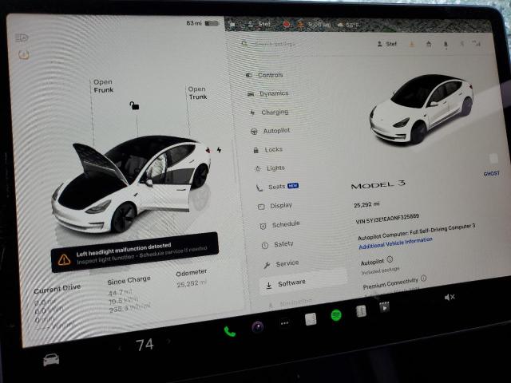Tap the headlight indicator icon at top left

[22, 38]
